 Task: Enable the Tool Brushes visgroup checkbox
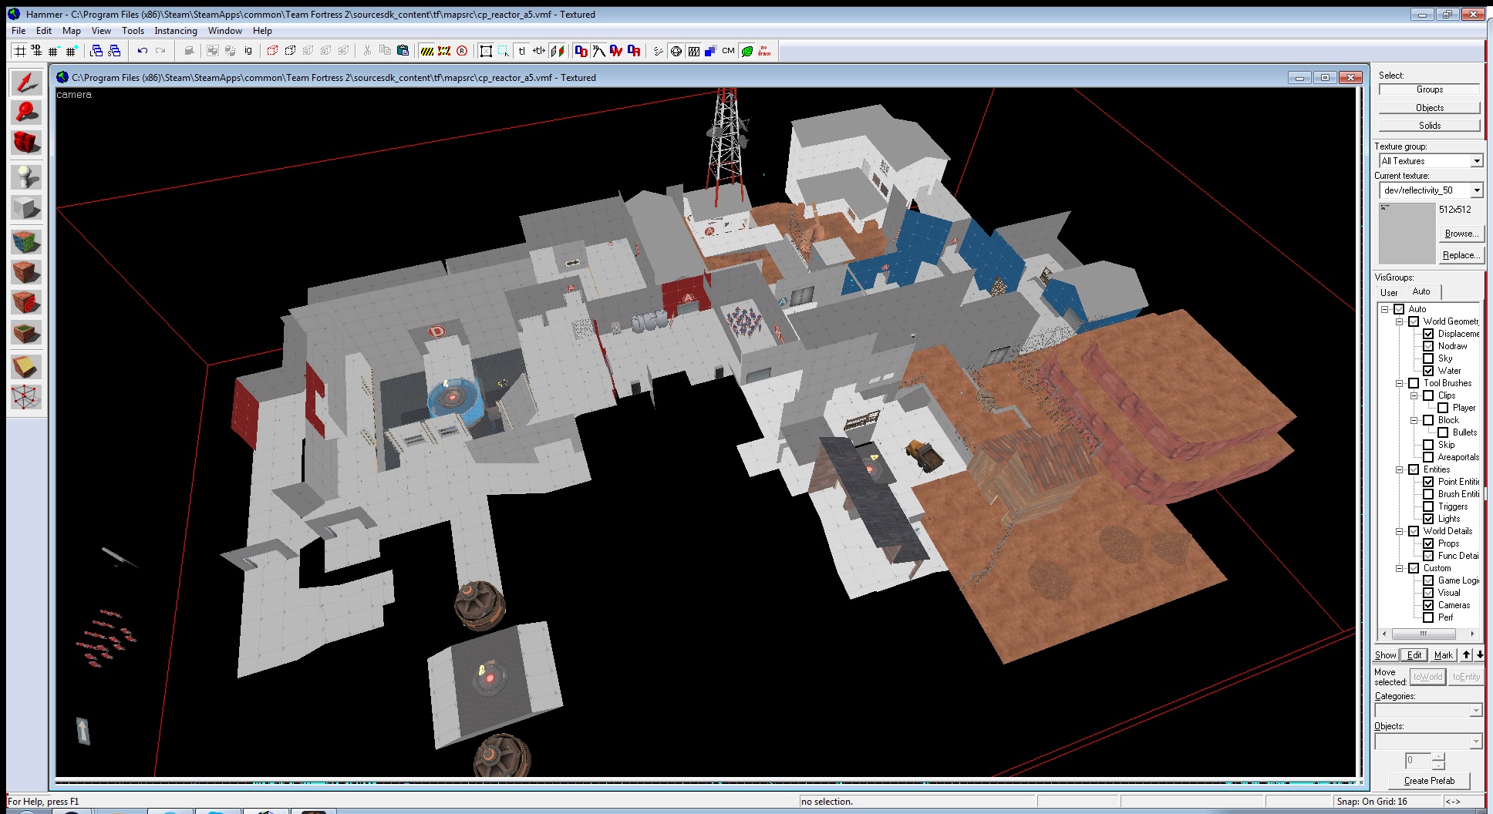1414,383
